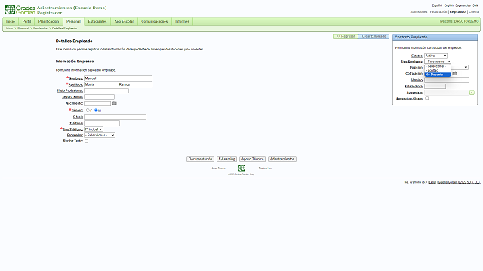The image size is (483, 271).
Task: Switch language to English
Action: (448, 5)
